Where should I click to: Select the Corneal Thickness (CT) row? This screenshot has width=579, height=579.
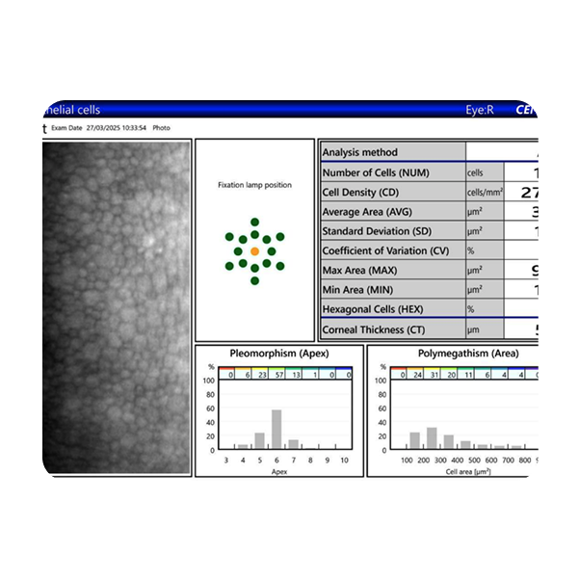tap(392, 330)
